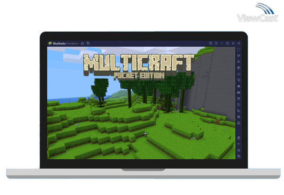
Task: Open the media folder sidebar icon
Action: 239,105
